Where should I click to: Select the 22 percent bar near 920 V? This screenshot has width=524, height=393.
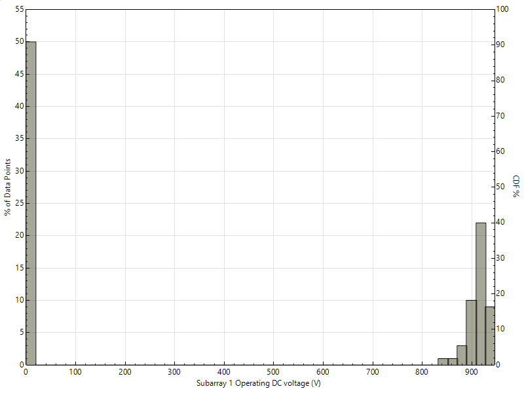tap(481, 293)
